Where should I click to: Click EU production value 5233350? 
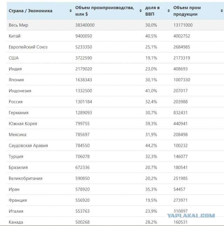click(x=84, y=47)
